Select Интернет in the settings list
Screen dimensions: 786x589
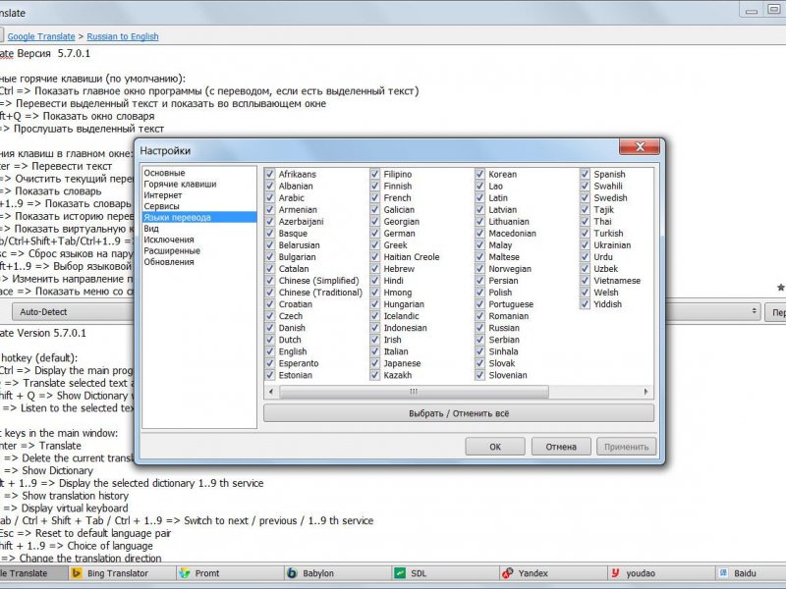pos(163,194)
